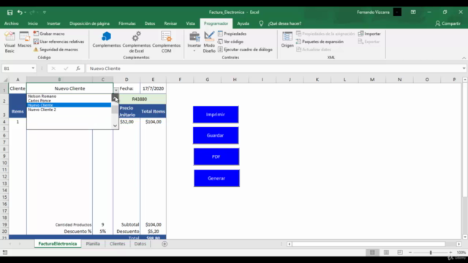
Task: Click Ejecutar cuadro de diálogo
Action: (x=245, y=50)
